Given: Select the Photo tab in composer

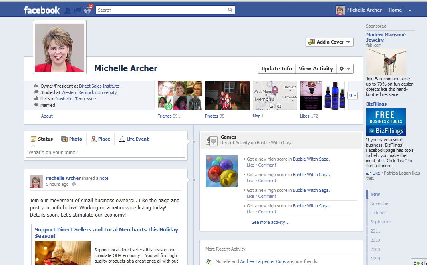Looking at the screenshot, I should [72, 139].
